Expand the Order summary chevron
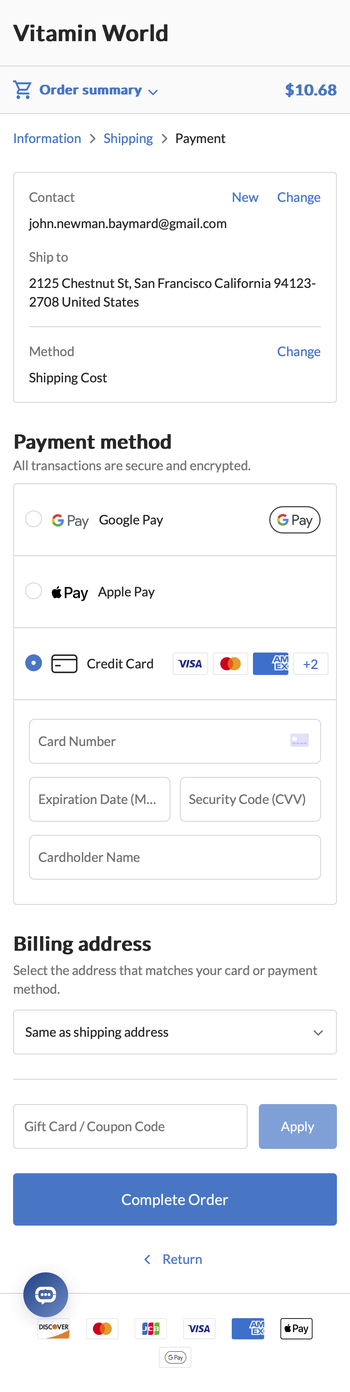Viewport: 350px width, 1392px height. click(x=153, y=92)
